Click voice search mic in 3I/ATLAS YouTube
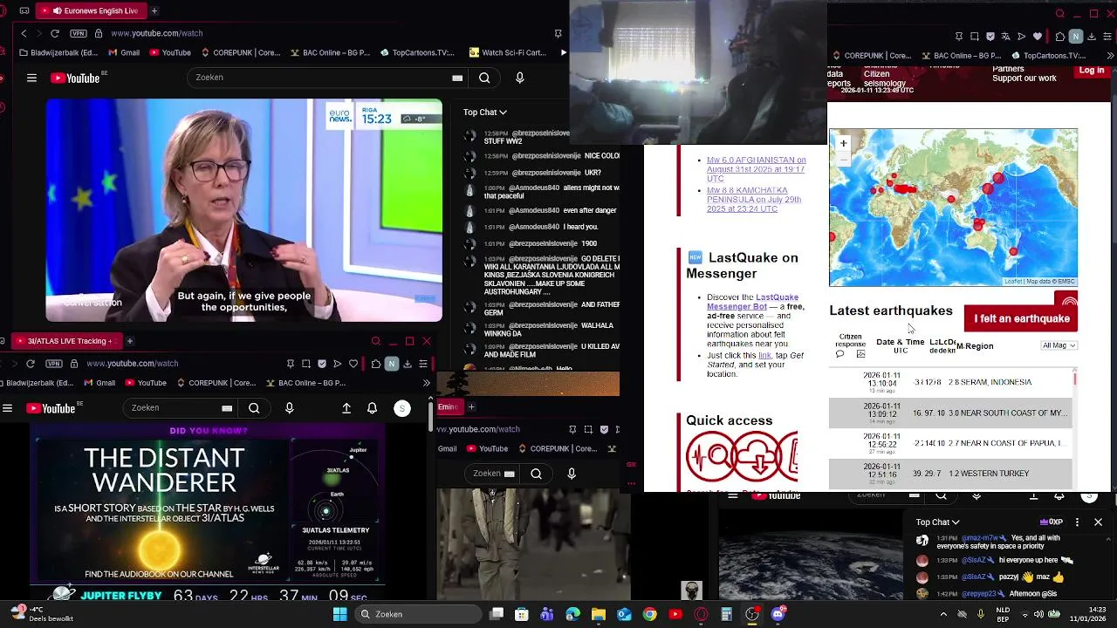The width and height of the screenshot is (1117, 628). pyautogui.click(x=290, y=408)
